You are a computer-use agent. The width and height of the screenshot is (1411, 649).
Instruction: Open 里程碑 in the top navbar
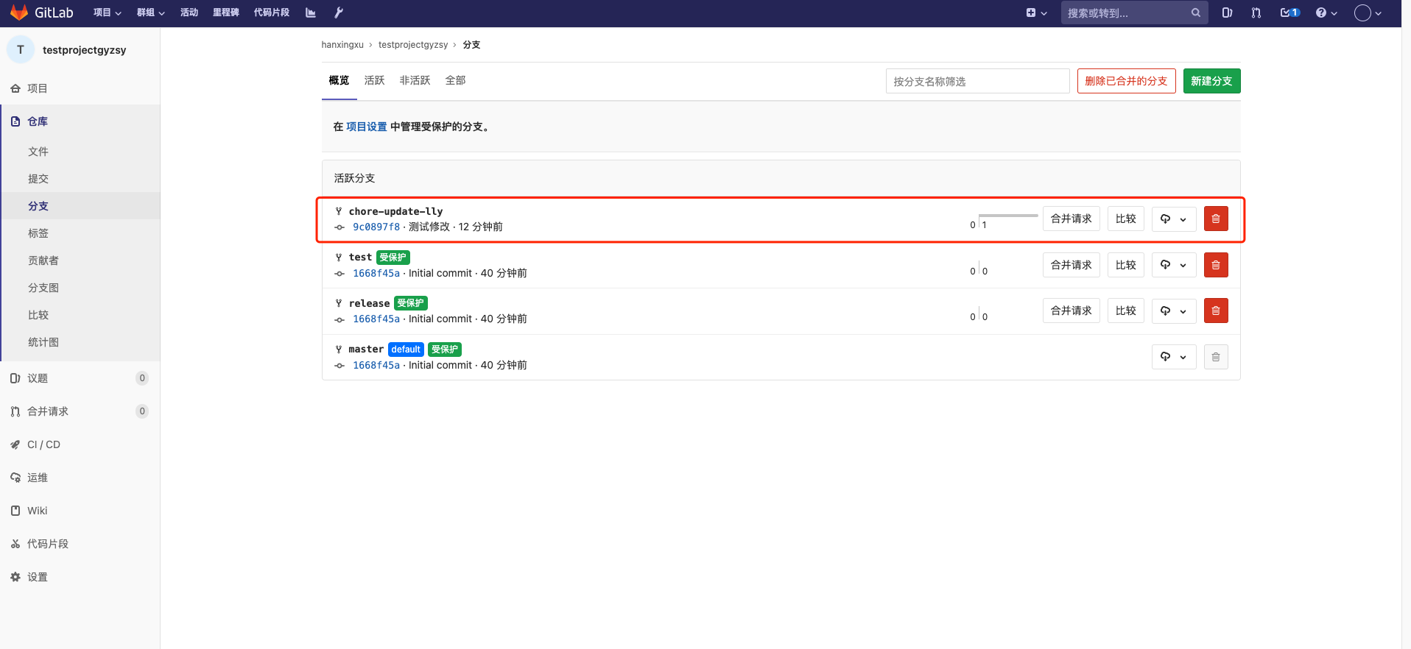point(226,13)
